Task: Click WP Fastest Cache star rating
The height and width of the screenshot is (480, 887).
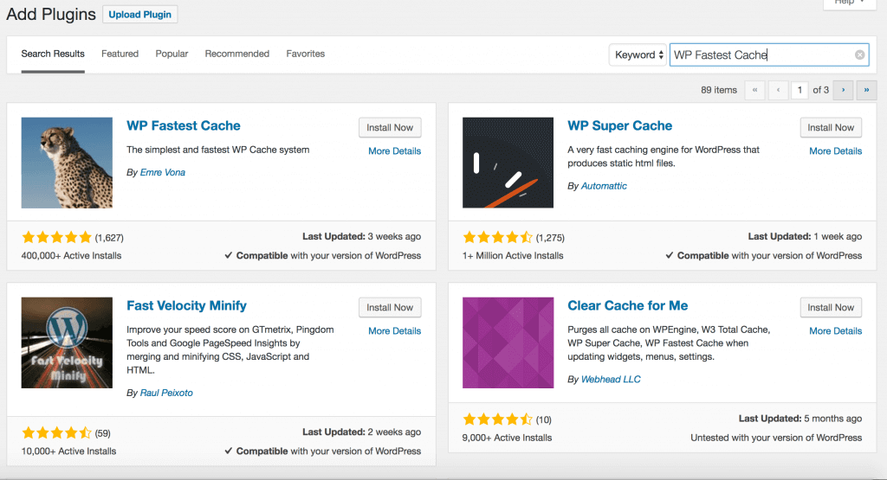Action: tap(56, 237)
